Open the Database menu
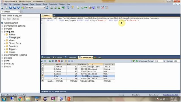This screenshot has width=181, height=102. [x=25, y=4]
